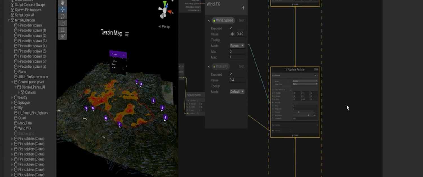Click the Wind_Speed Value slider

click(232, 34)
